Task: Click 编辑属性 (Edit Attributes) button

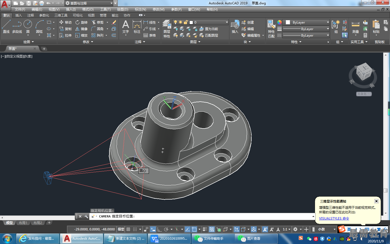Action: (x=251, y=35)
